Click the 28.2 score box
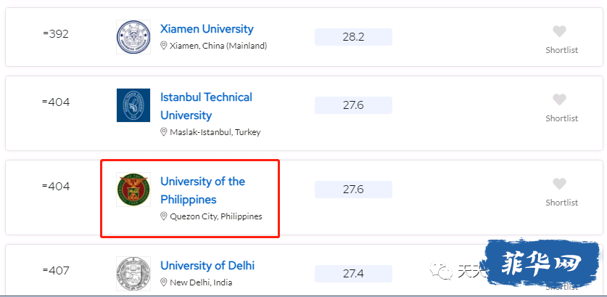This screenshot has height=297, width=607. tap(353, 37)
